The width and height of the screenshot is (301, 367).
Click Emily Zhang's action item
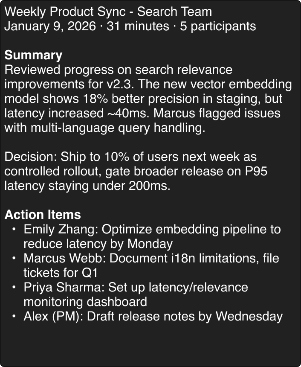click(152, 229)
